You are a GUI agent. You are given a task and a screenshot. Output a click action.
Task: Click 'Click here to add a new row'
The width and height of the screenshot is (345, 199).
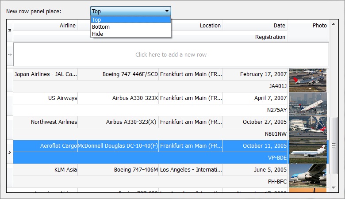171,54
